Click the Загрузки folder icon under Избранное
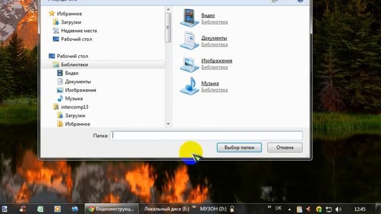 point(56,22)
